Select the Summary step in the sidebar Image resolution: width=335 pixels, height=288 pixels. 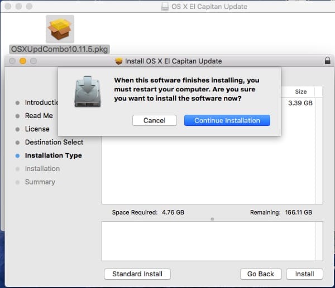coord(40,182)
